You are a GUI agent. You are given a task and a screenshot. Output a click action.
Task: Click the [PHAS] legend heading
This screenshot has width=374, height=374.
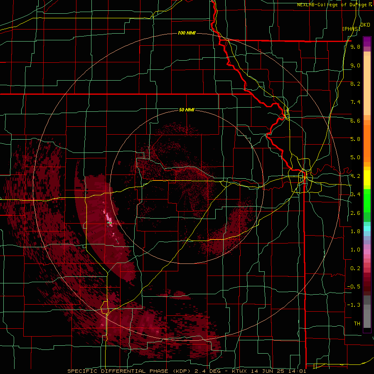pos(351,29)
